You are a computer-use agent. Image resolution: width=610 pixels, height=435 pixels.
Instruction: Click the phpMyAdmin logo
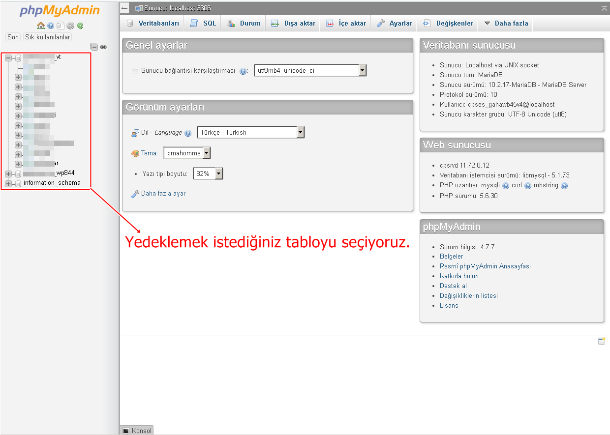pos(60,11)
